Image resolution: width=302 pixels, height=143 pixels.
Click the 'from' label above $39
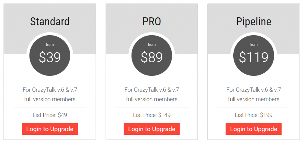click(x=50, y=44)
